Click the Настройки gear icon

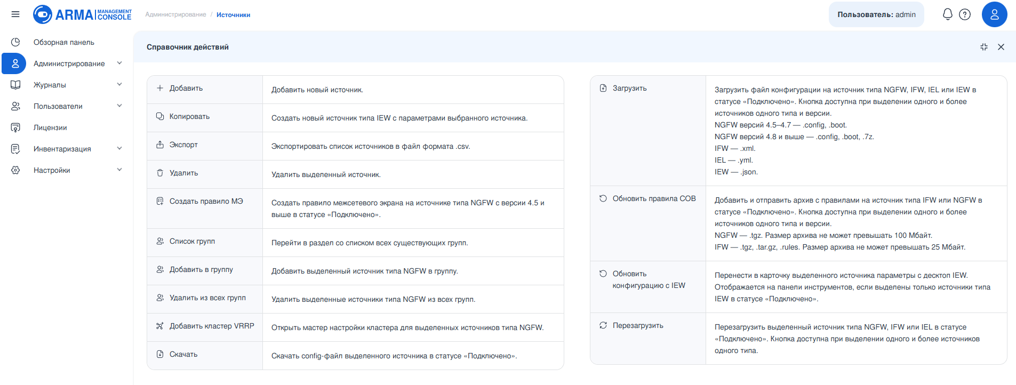(x=15, y=170)
